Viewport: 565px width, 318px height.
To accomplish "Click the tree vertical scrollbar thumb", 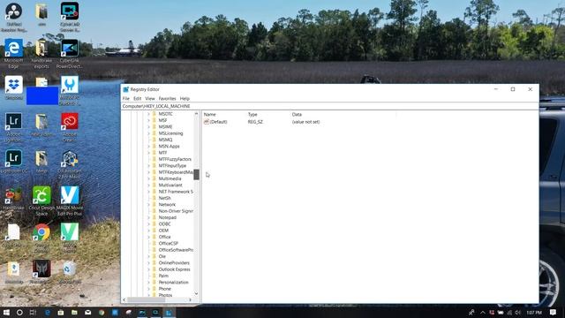I will (196, 175).
